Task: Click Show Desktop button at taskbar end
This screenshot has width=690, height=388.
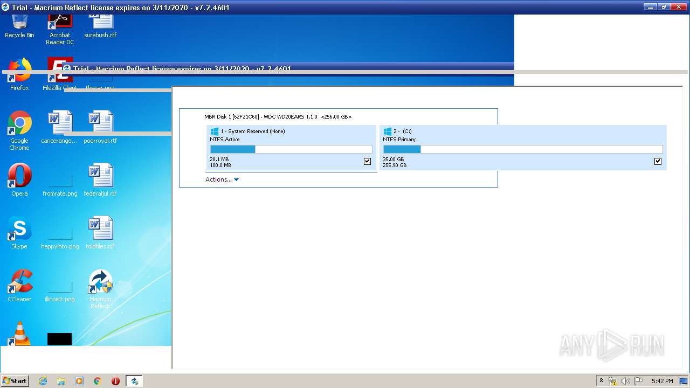Action: click(684, 381)
